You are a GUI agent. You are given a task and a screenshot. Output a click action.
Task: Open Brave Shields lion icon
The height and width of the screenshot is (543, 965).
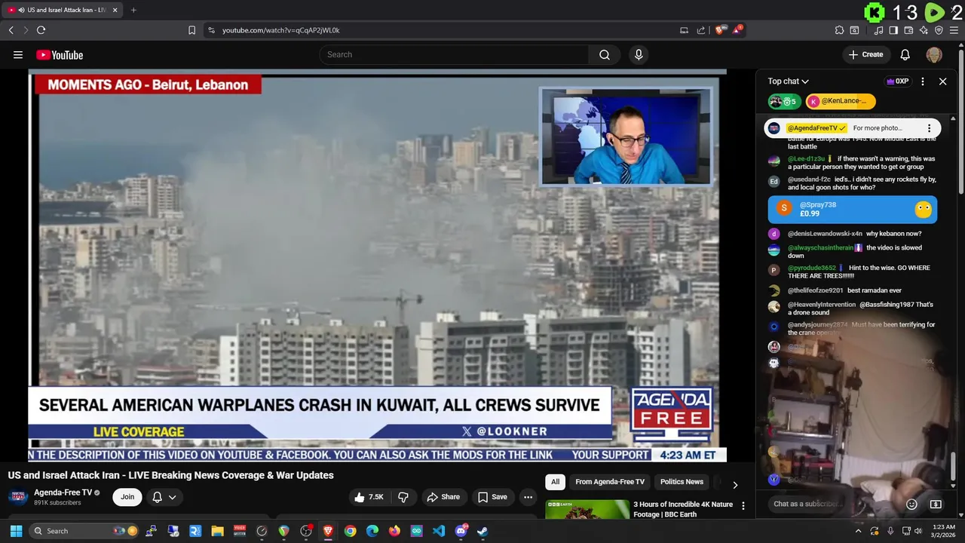point(721,30)
